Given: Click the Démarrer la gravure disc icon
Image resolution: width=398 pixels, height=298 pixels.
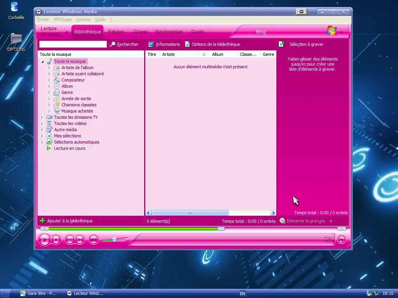Looking at the screenshot, I should pos(282,221).
